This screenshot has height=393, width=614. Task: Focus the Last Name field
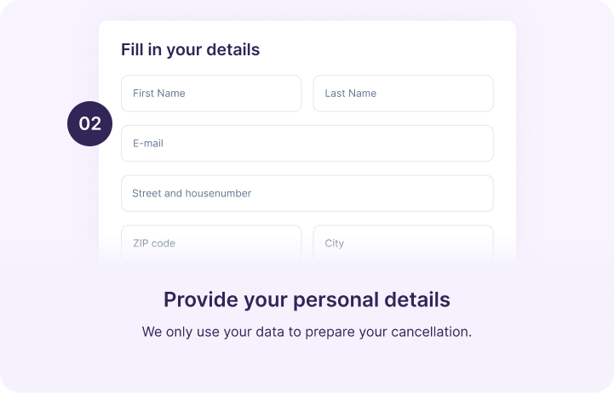(403, 94)
